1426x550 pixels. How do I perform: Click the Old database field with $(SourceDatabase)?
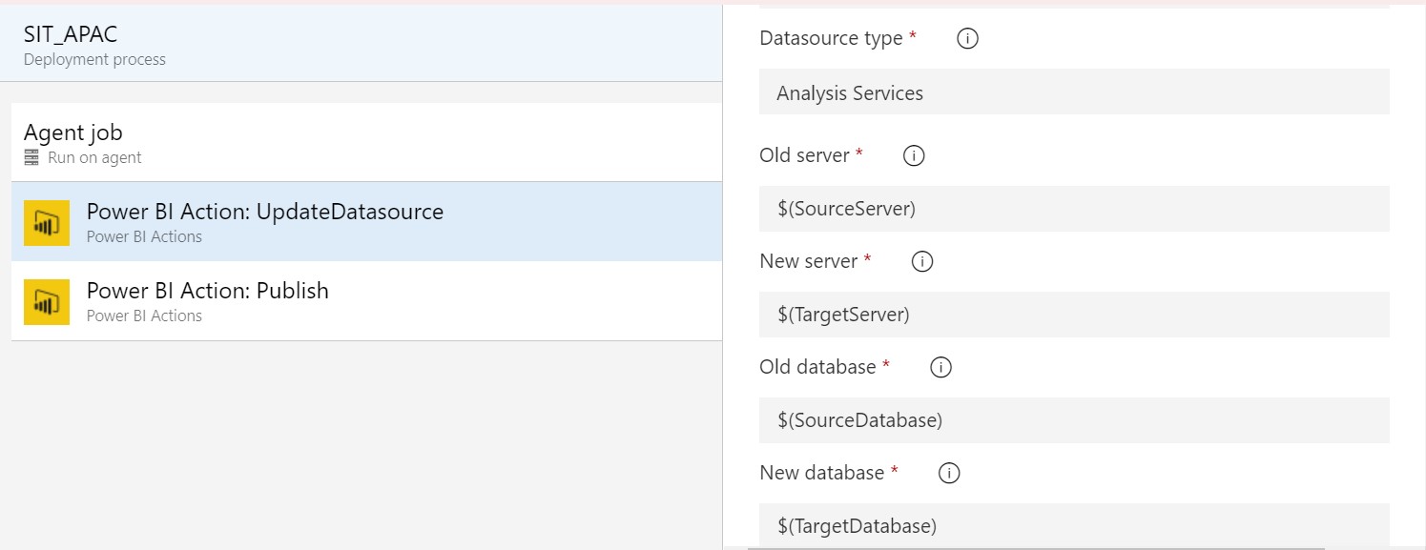(x=1073, y=419)
